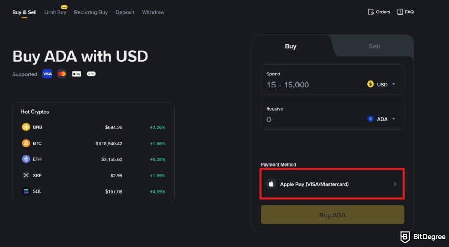
Task: Select XRP in Hot Cryptos
Action: pyautogui.click(x=94, y=175)
